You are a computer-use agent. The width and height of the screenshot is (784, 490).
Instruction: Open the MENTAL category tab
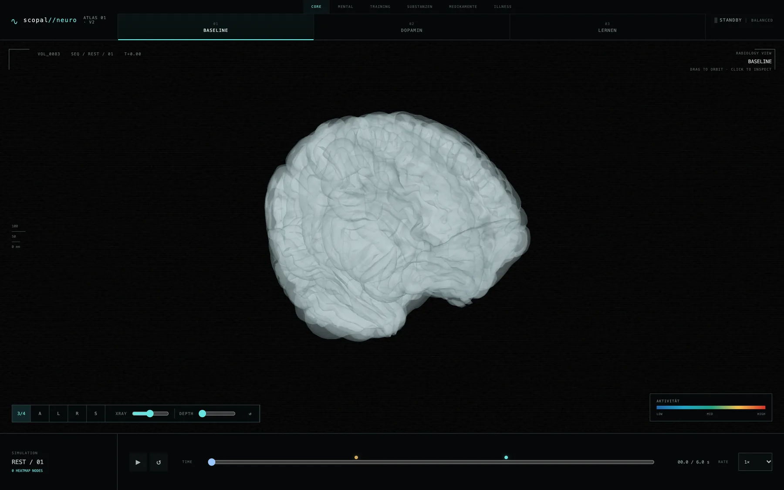[345, 7]
